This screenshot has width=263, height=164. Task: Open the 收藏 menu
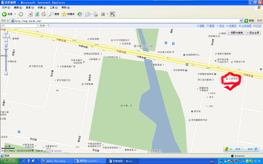[x=42, y=8]
